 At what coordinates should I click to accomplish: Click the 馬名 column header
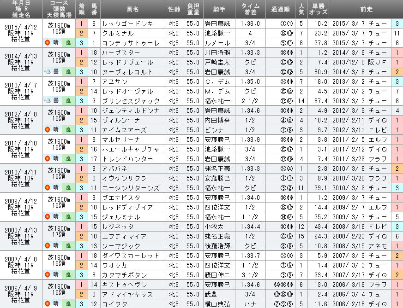tap(132, 9)
